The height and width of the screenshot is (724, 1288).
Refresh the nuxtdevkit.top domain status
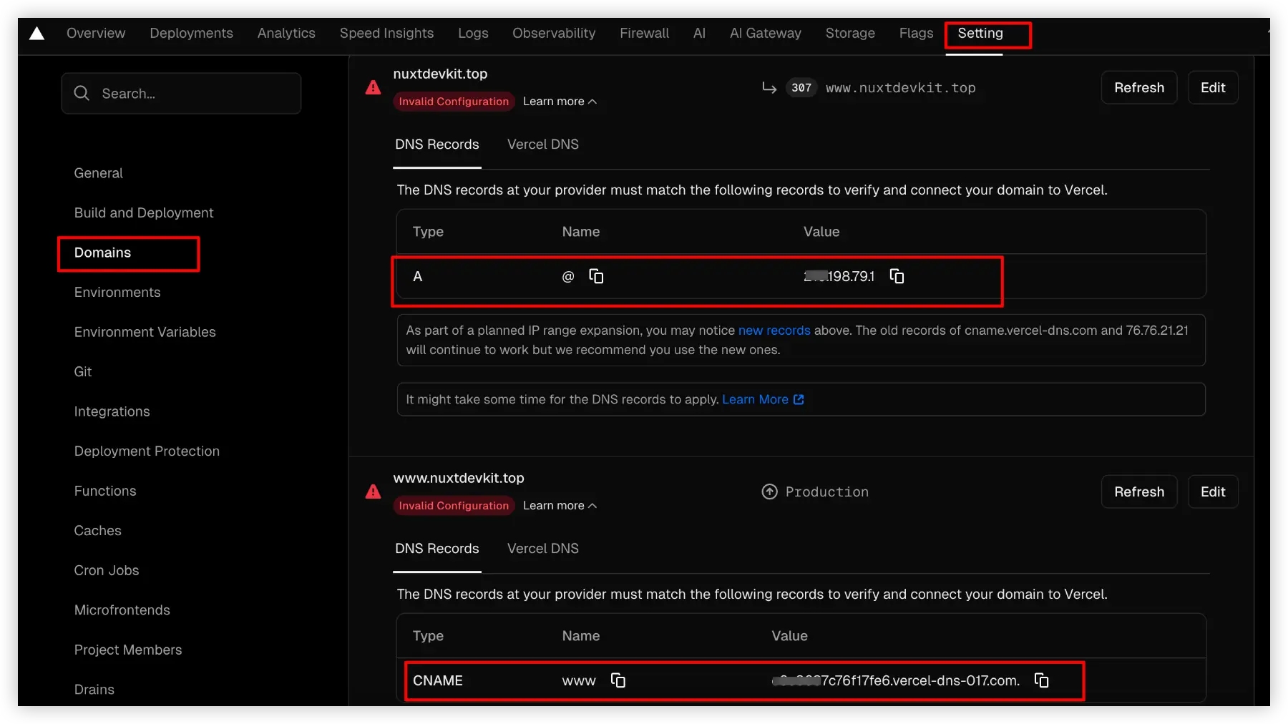1138,88
